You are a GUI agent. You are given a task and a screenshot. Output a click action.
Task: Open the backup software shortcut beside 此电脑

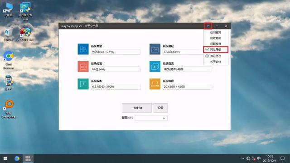pyautogui.click(x=25, y=11)
